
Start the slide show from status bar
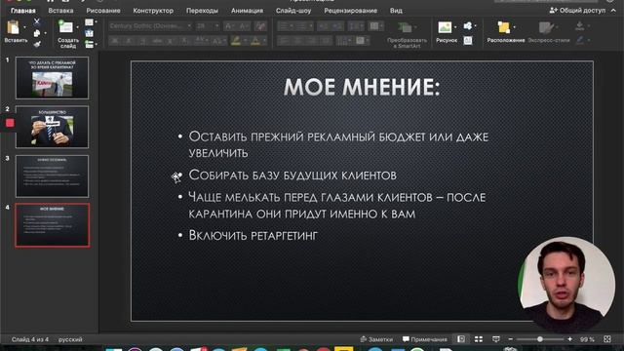click(496, 339)
